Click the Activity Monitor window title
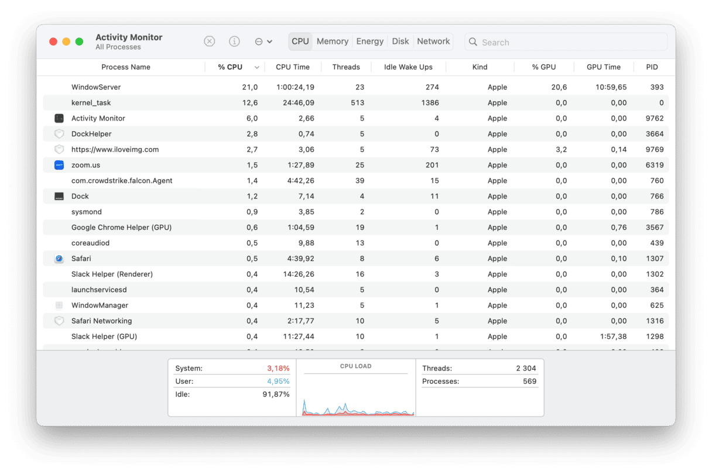Image resolution: width=712 pixels, height=474 pixels. click(129, 37)
